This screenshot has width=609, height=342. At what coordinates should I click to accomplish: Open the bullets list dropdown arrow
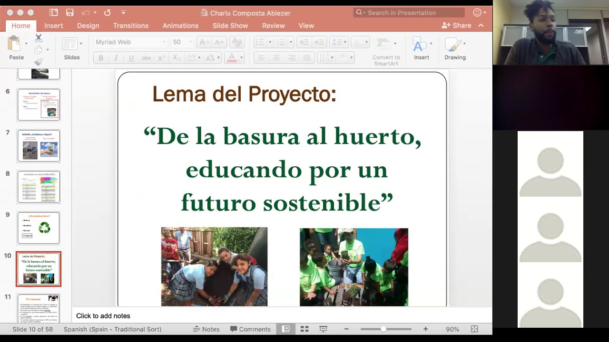pos(270,42)
